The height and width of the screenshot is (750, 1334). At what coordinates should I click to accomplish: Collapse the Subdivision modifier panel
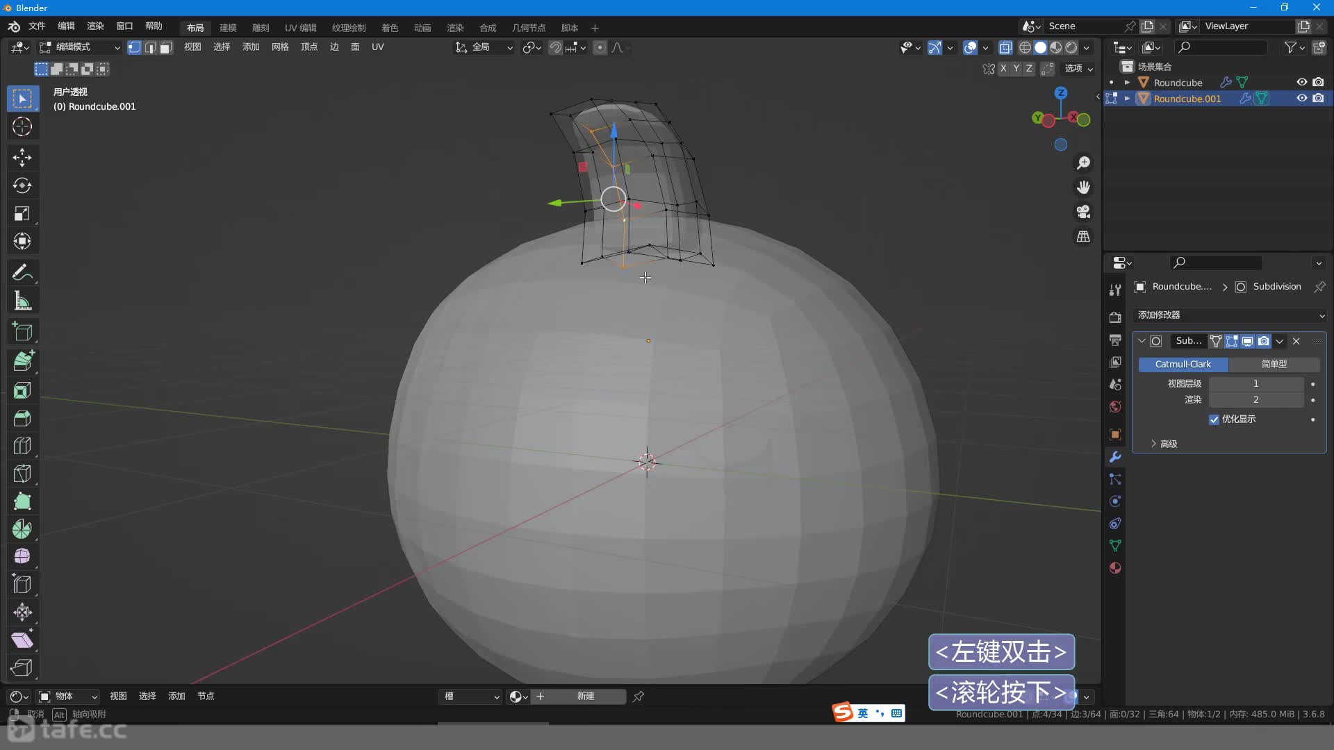click(1142, 341)
